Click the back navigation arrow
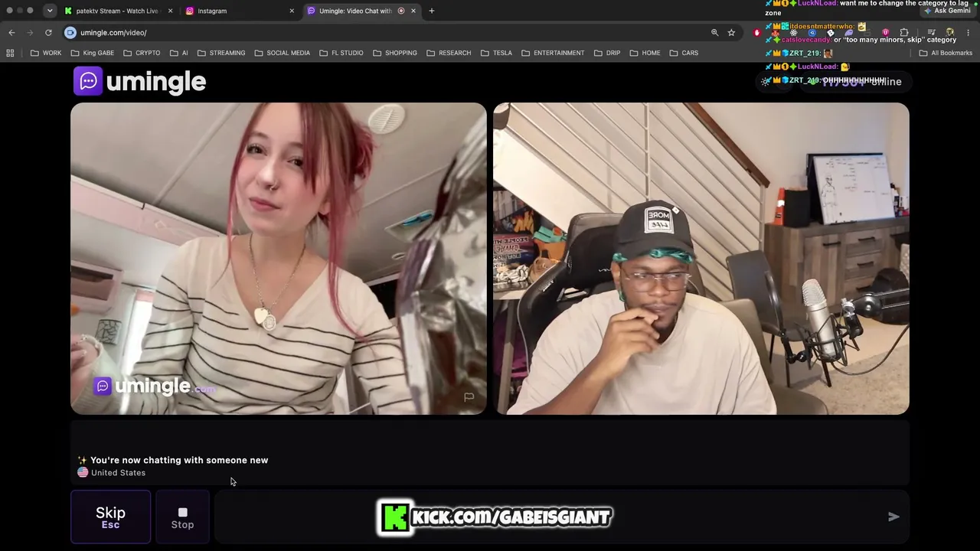980x551 pixels. 11,32
